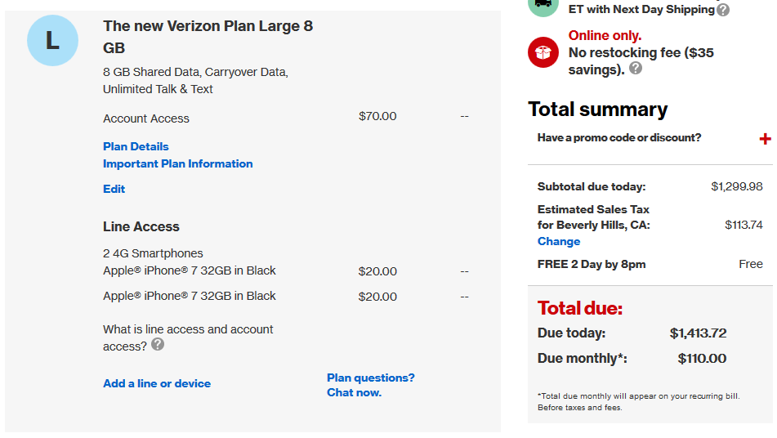This screenshot has height=438, width=777.
Task: Open help icon beside Next Day Shipping
Action: coord(723,10)
